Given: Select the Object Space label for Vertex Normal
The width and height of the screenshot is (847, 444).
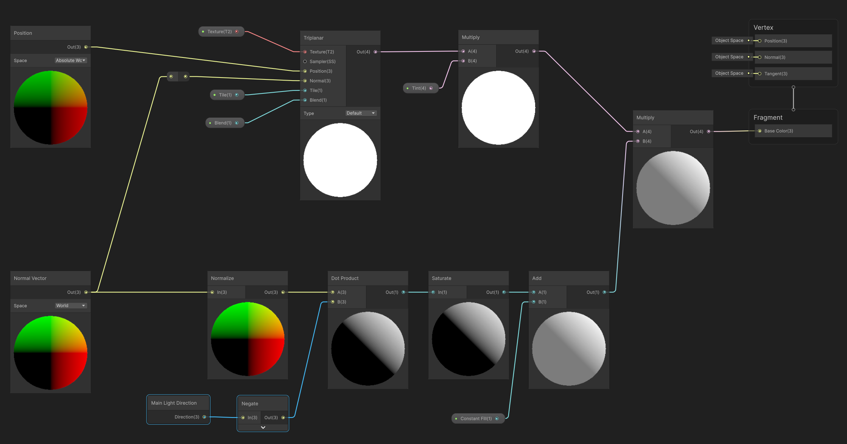Looking at the screenshot, I should (x=729, y=57).
